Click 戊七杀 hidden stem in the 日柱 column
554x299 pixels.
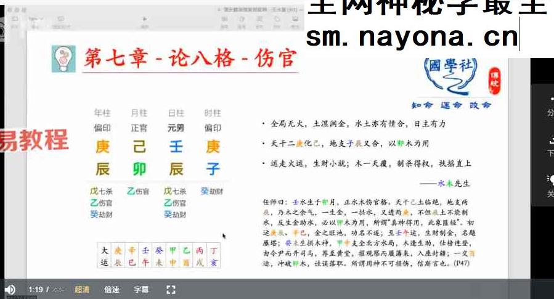pyautogui.click(x=175, y=191)
